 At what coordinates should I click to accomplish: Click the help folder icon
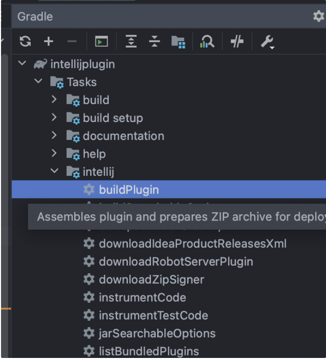coord(73,154)
